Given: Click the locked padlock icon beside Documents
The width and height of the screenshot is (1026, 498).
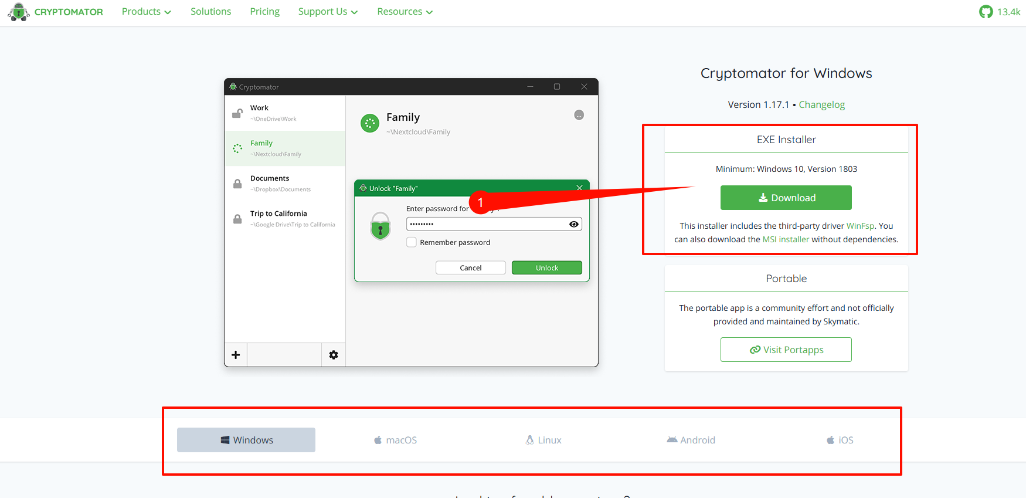Looking at the screenshot, I should click(237, 184).
